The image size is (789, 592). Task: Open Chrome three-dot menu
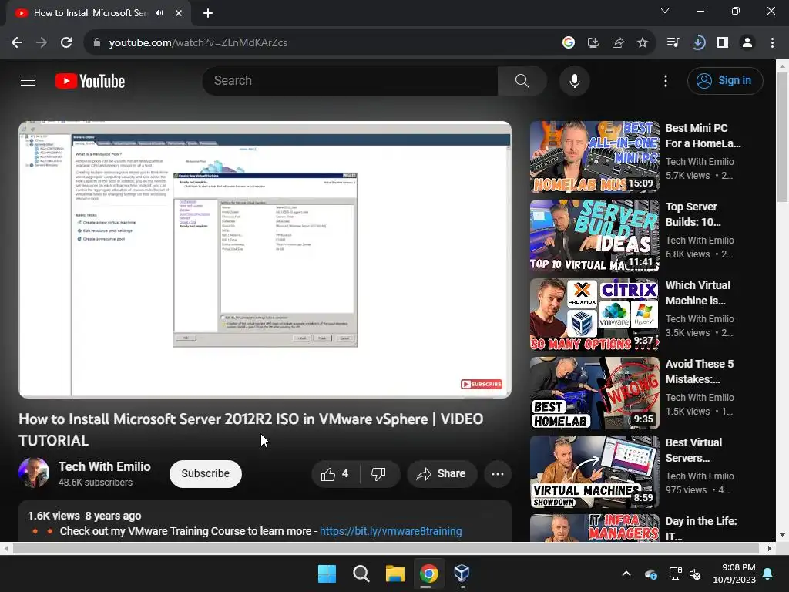(772, 42)
